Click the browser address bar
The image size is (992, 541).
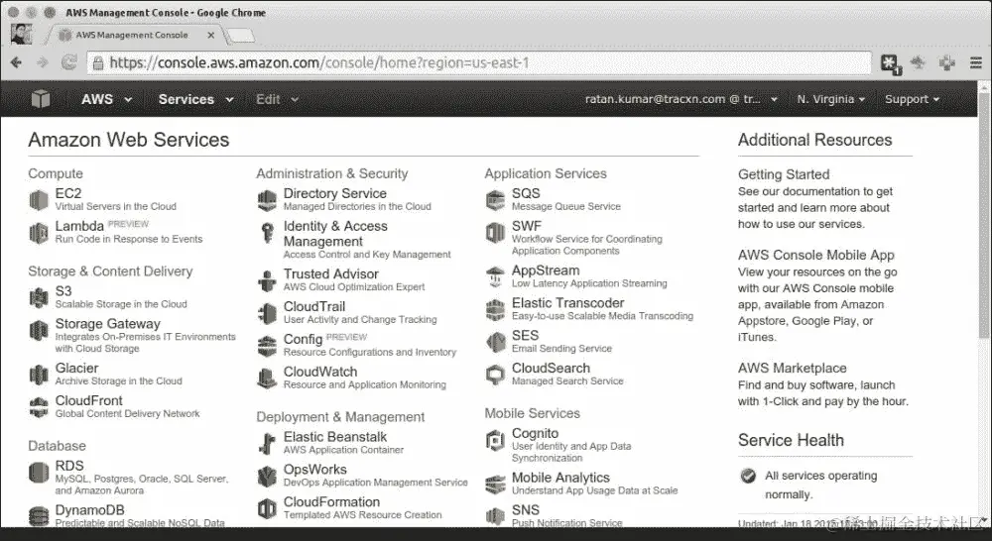pyautogui.click(x=479, y=62)
